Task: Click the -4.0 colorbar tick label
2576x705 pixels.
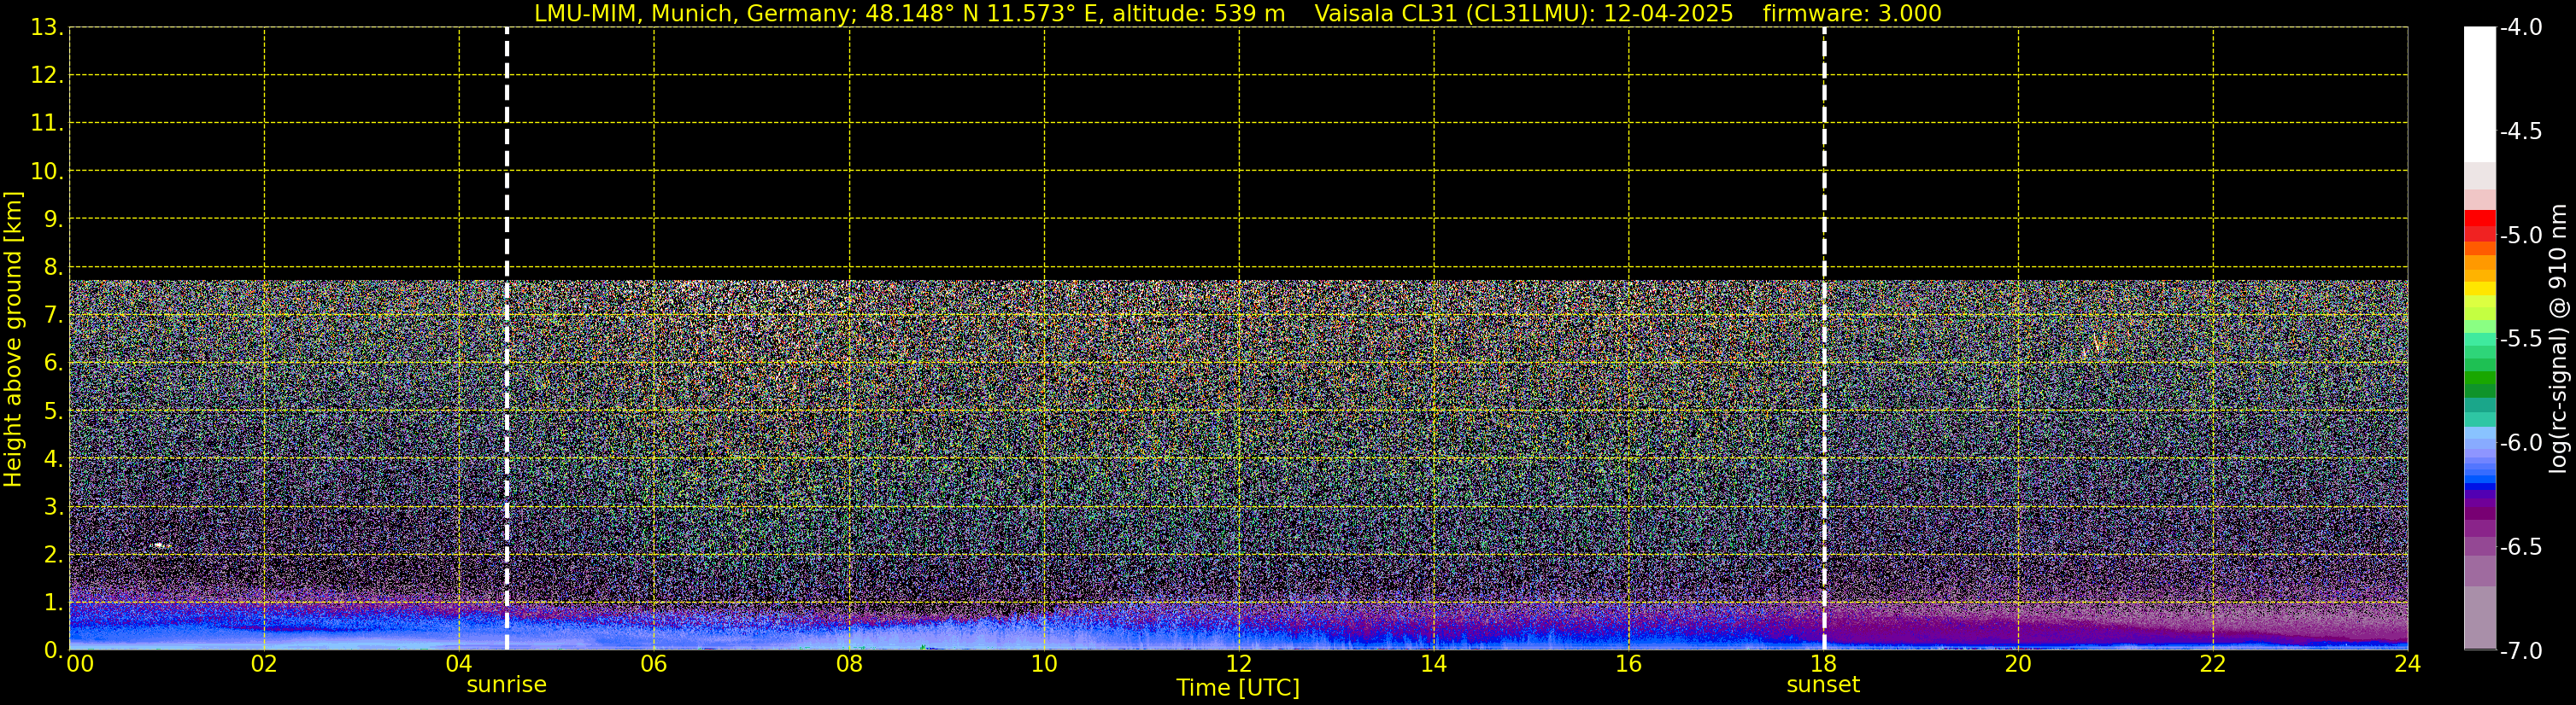Action: pos(2520,28)
